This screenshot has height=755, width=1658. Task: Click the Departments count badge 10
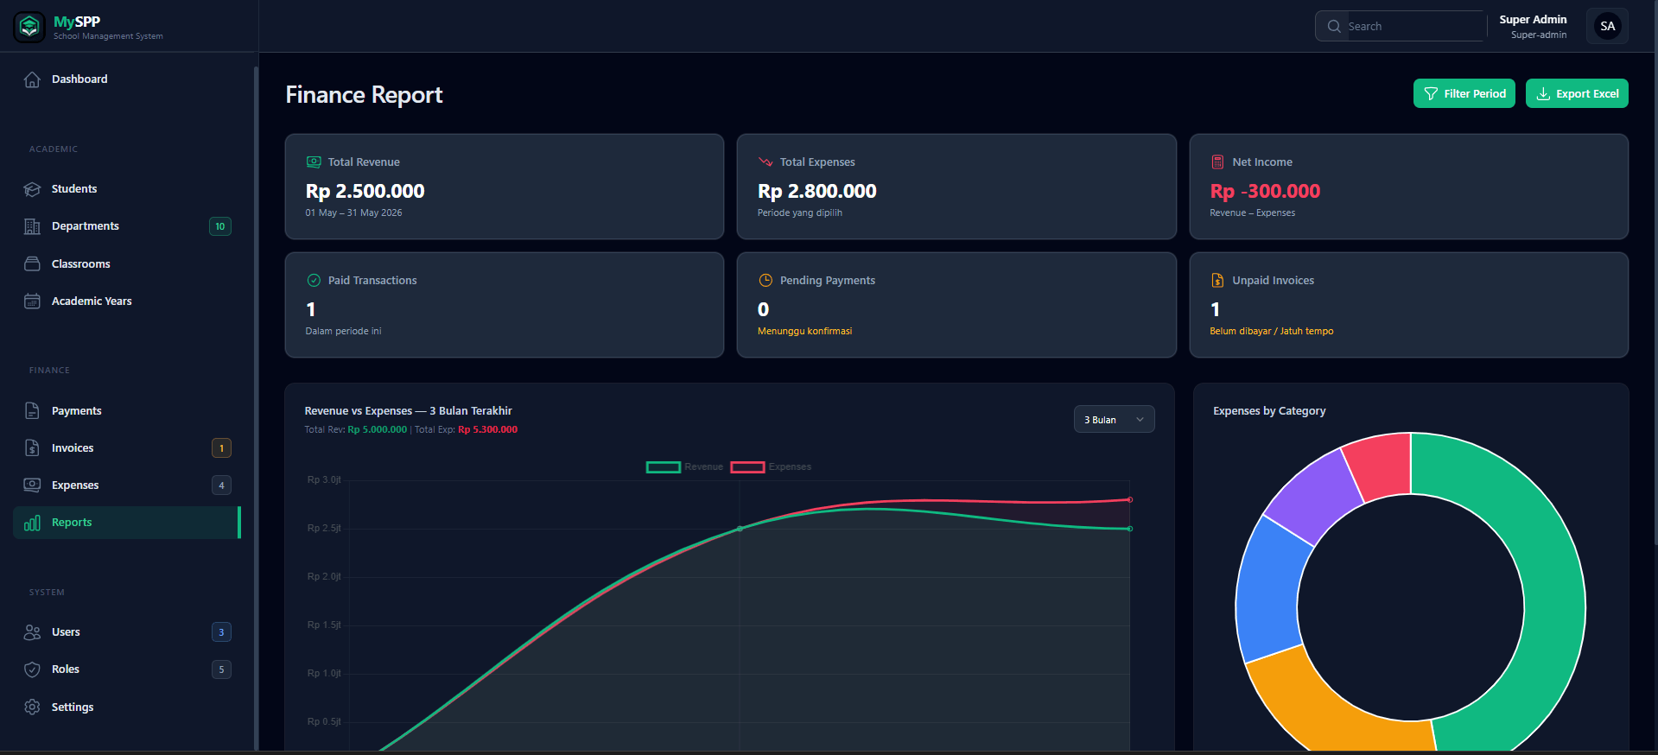click(x=220, y=226)
